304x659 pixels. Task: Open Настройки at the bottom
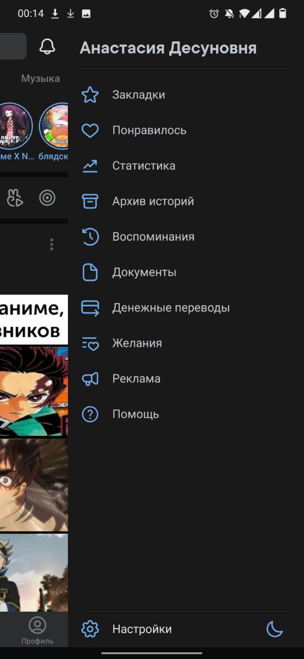click(x=142, y=629)
